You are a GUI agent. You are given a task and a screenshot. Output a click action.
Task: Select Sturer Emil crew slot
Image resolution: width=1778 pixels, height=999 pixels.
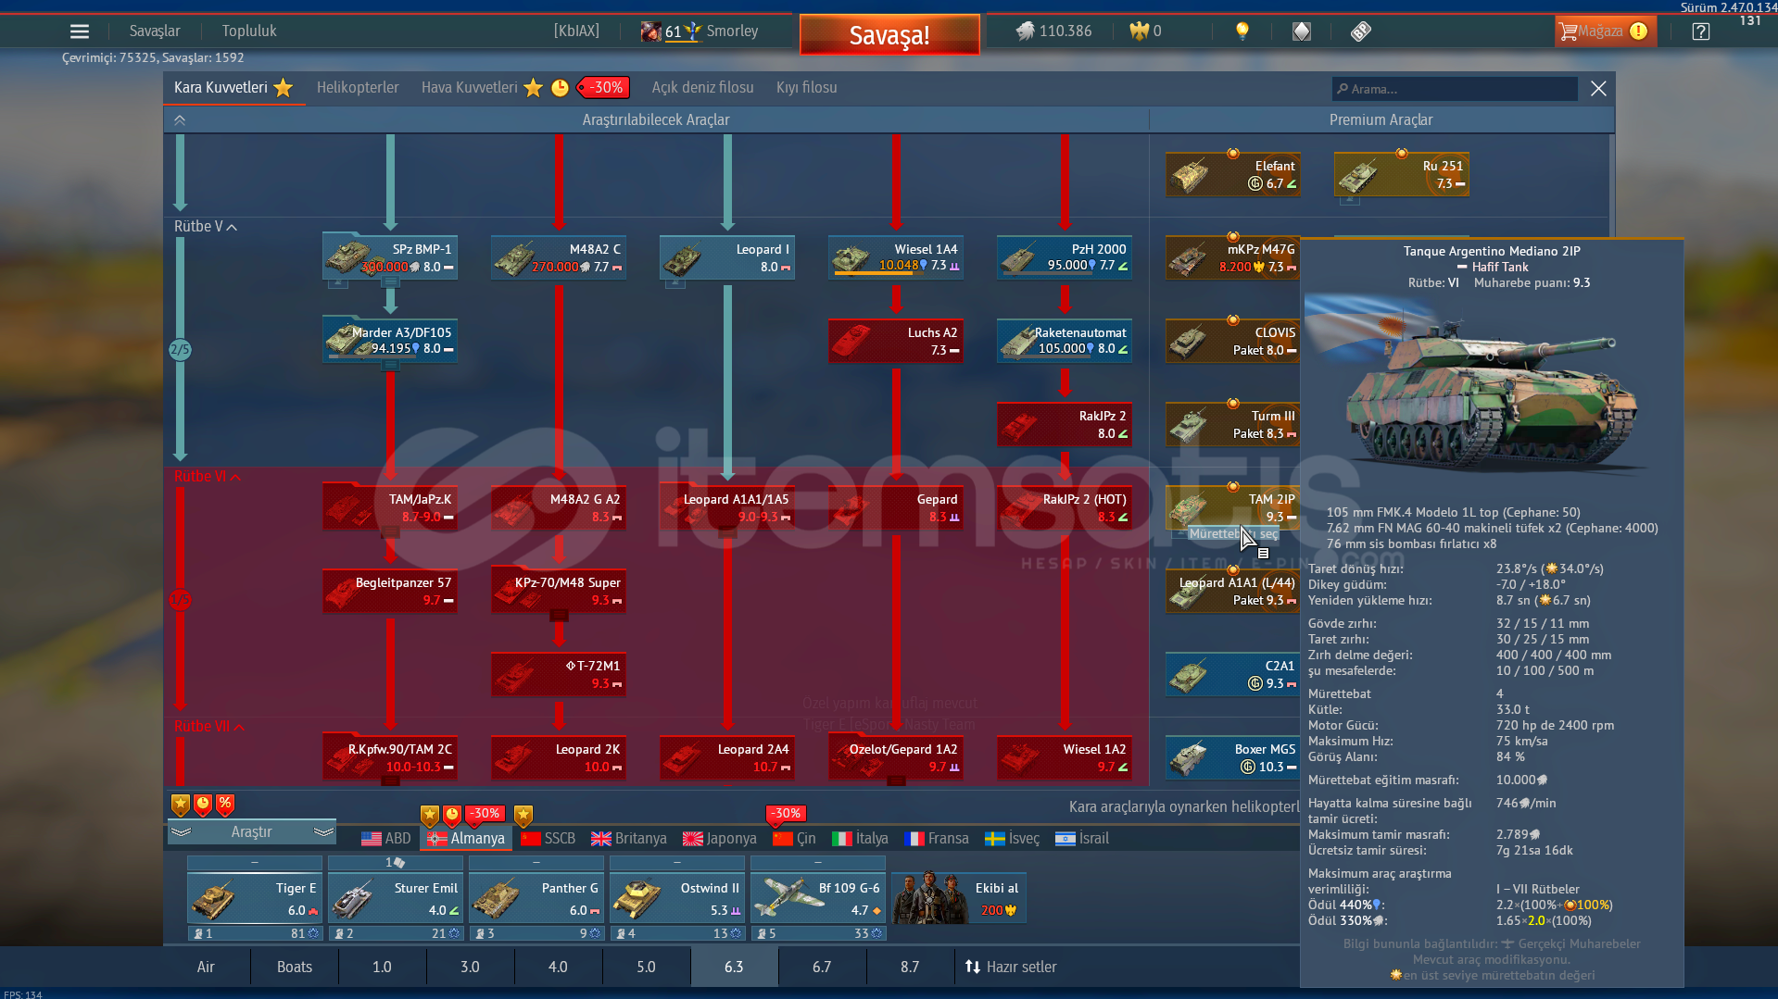[x=396, y=898]
